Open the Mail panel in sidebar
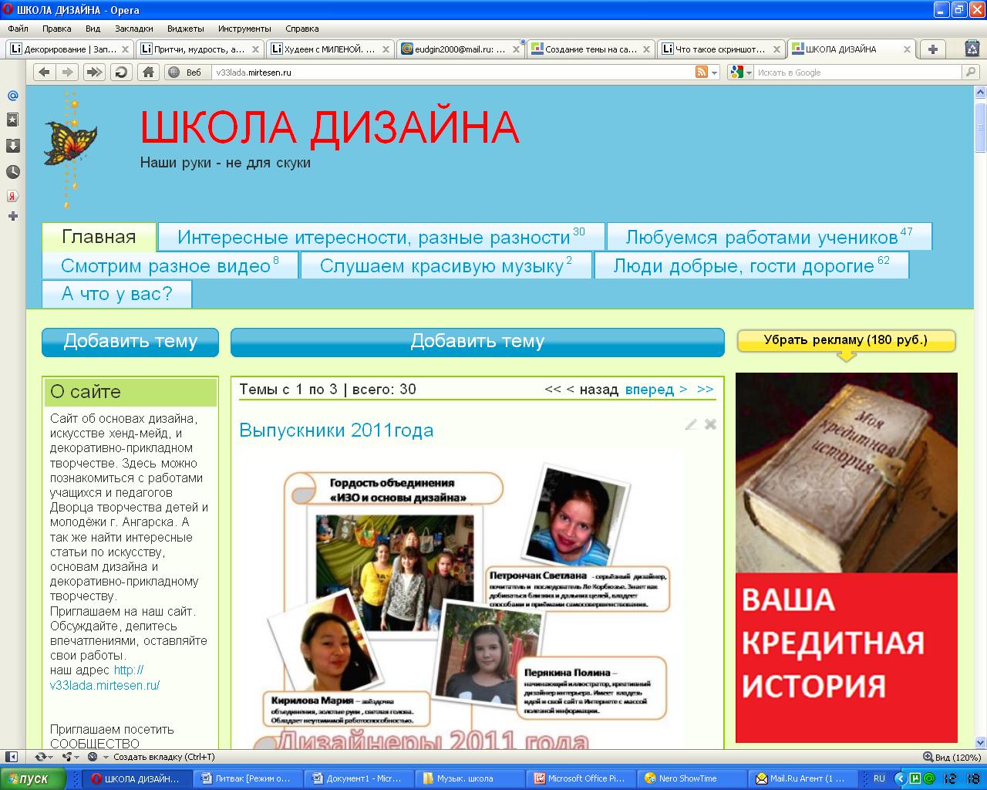Screen dimensions: 987x790 pos(12,96)
